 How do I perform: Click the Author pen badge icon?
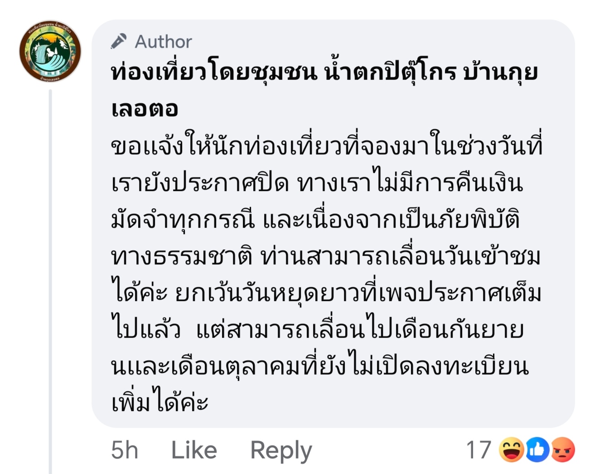119,41
